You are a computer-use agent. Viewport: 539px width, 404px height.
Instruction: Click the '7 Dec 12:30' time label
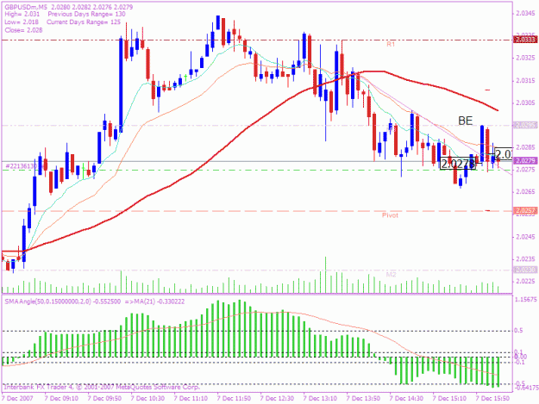(277, 399)
